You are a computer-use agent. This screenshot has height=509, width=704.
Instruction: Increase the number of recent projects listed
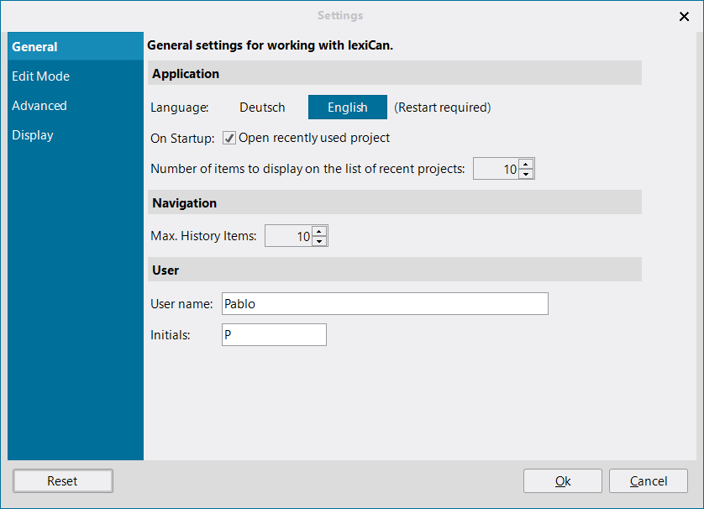526,164
